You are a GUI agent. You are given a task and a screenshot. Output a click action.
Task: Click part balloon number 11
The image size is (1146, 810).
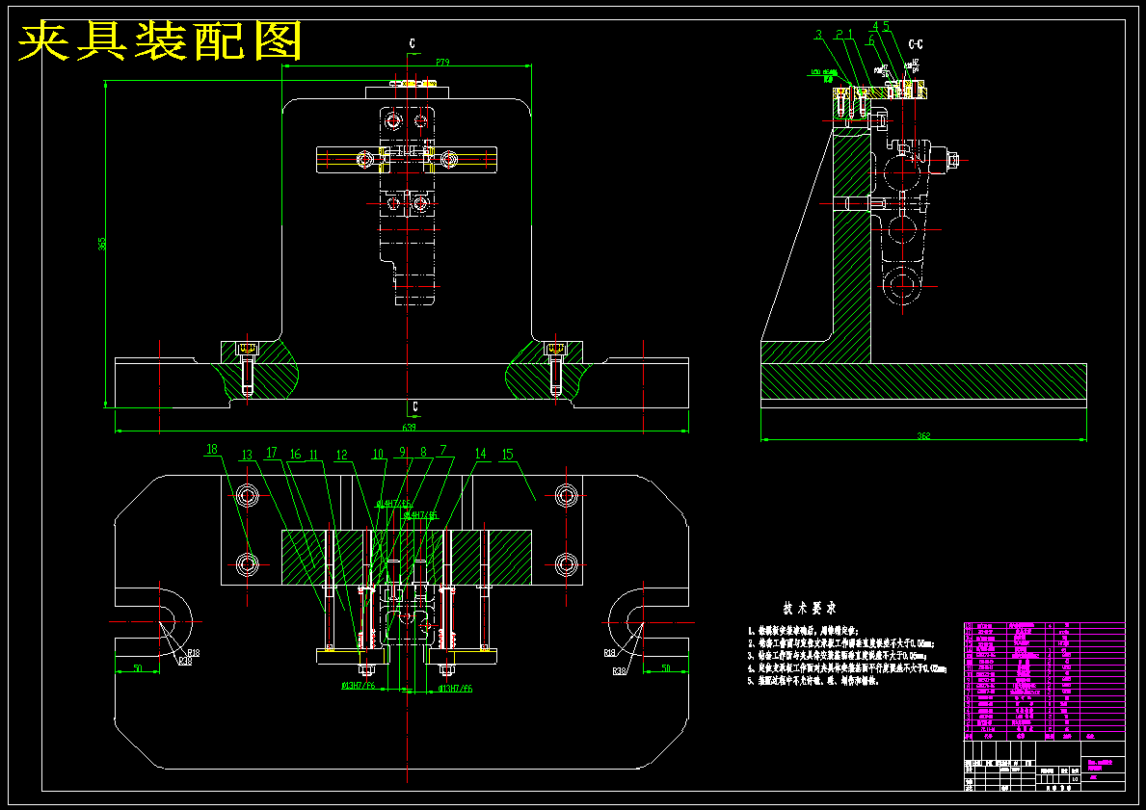point(314,455)
